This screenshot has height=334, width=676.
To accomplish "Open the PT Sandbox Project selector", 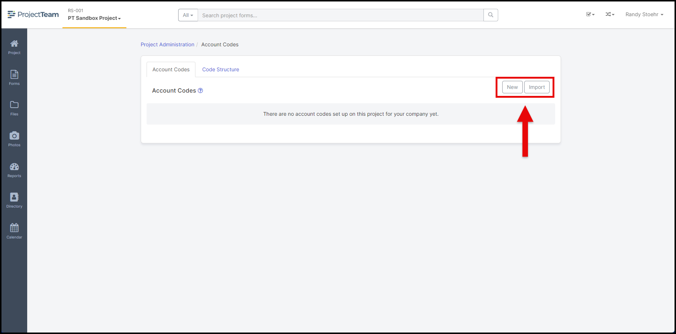I will click(x=94, y=18).
